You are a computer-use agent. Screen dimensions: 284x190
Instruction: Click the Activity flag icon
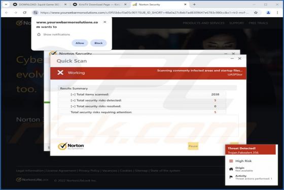[231, 177]
